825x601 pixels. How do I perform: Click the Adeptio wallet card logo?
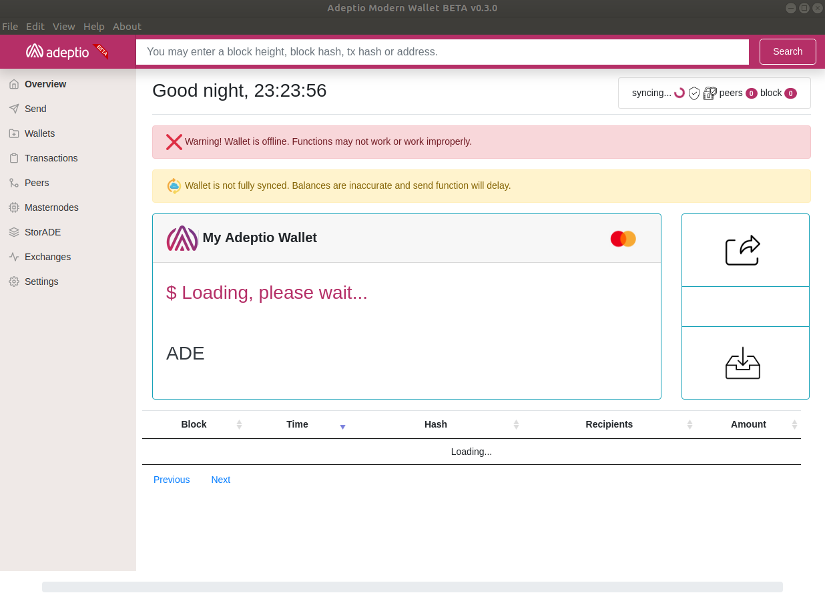(182, 238)
